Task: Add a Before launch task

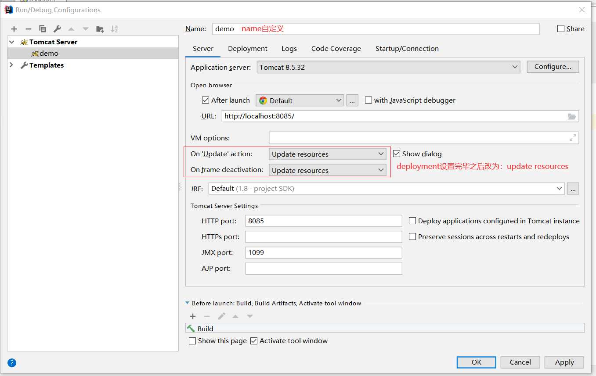Action: click(193, 316)
